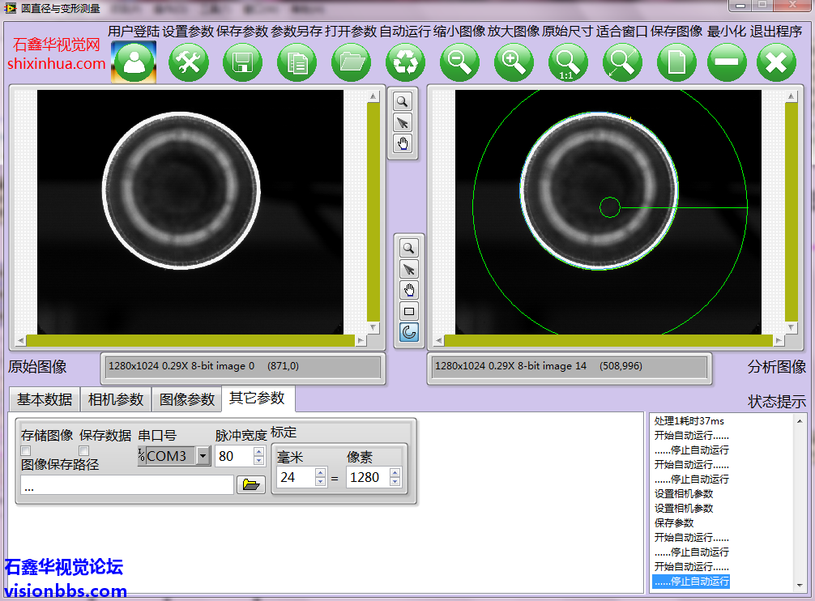Decrease the 毫米 calibration value
Image resolution: width=815 pixels, height=601 pixels.
(321, 481)
